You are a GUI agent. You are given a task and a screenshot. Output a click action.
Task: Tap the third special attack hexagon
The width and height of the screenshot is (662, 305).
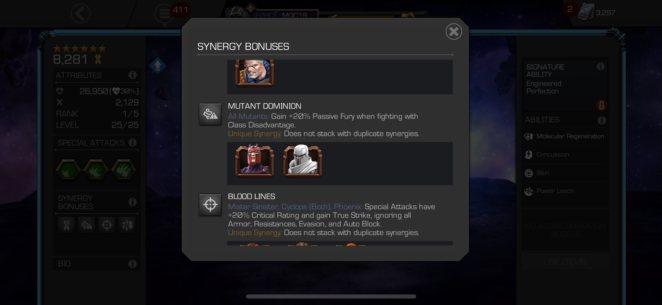click(x=124, y=170)
